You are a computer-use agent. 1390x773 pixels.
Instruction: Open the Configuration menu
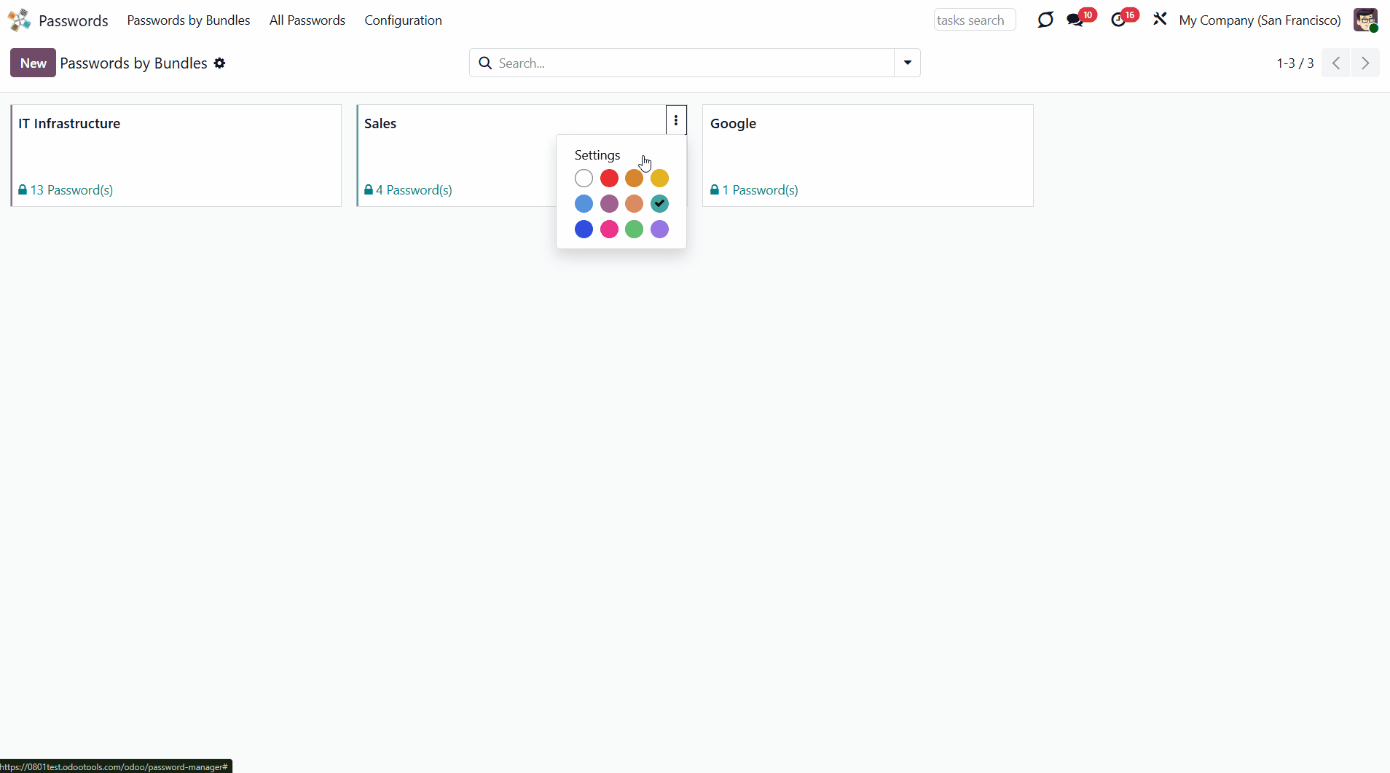(403, 20)
